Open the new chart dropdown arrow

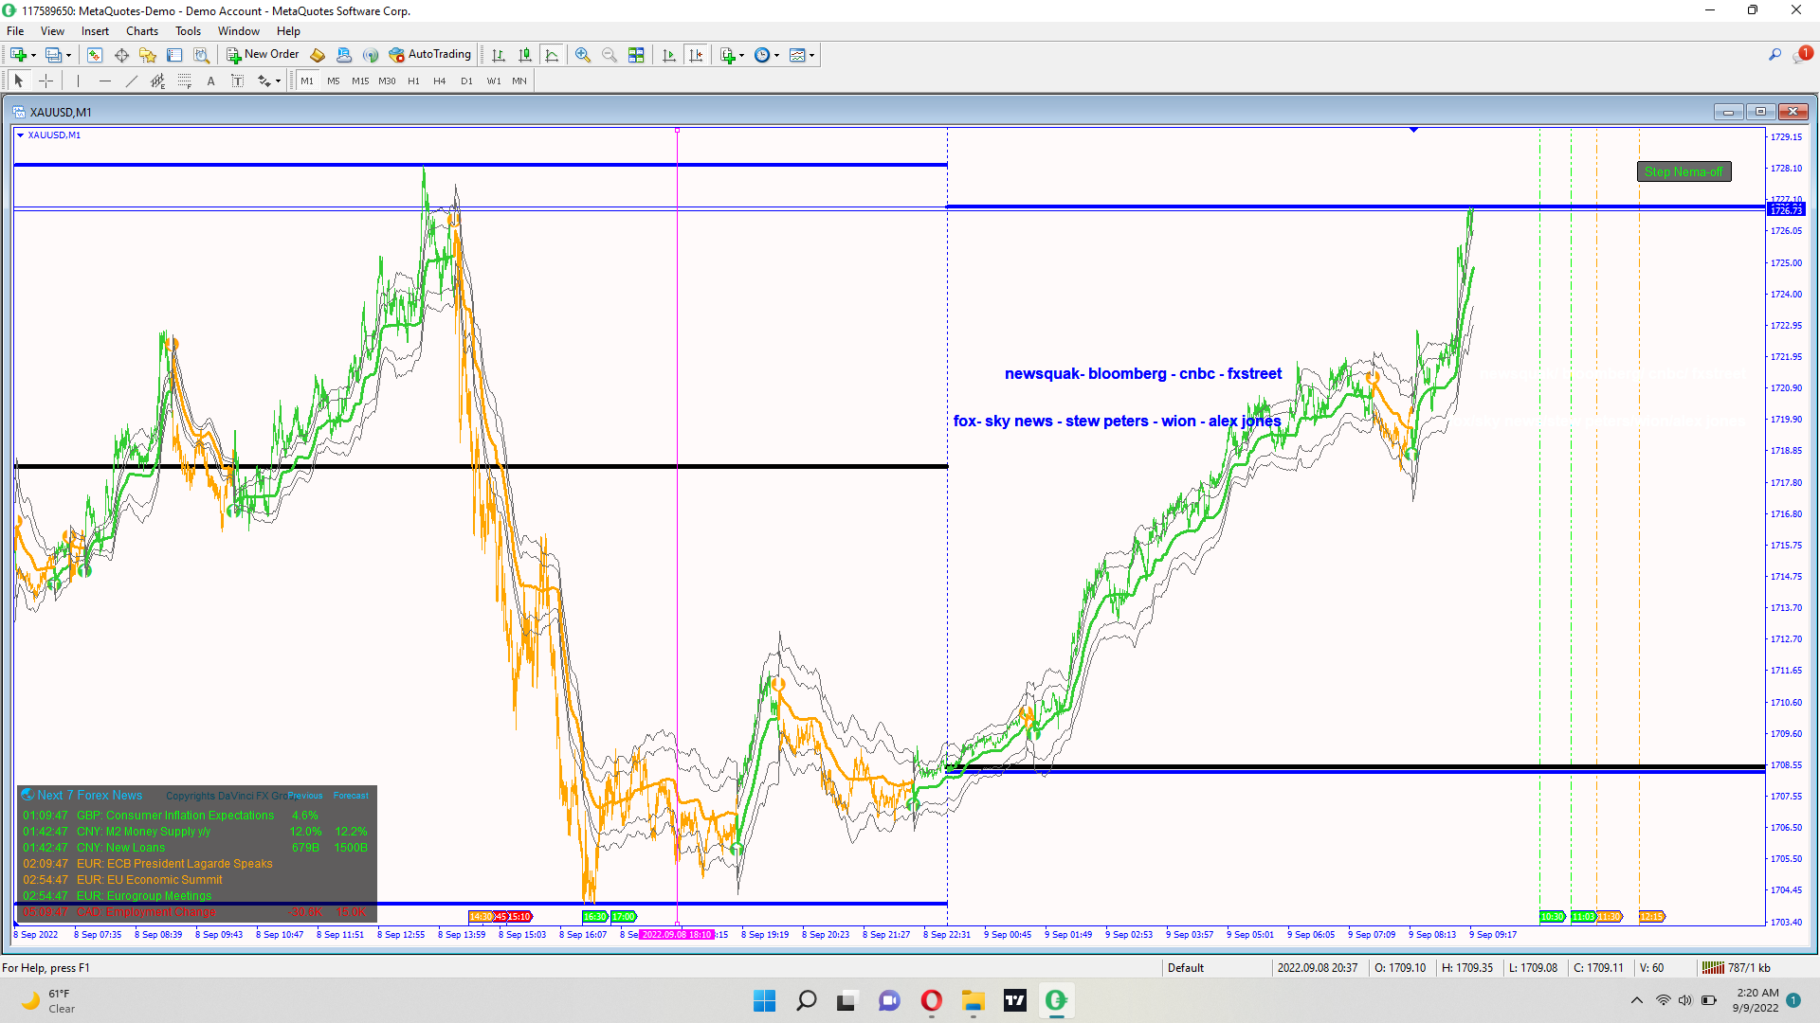(34, 55)
